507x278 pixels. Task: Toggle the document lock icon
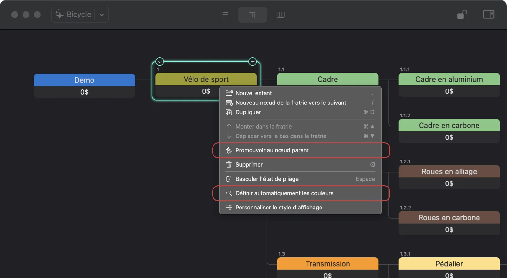[462, 15]
